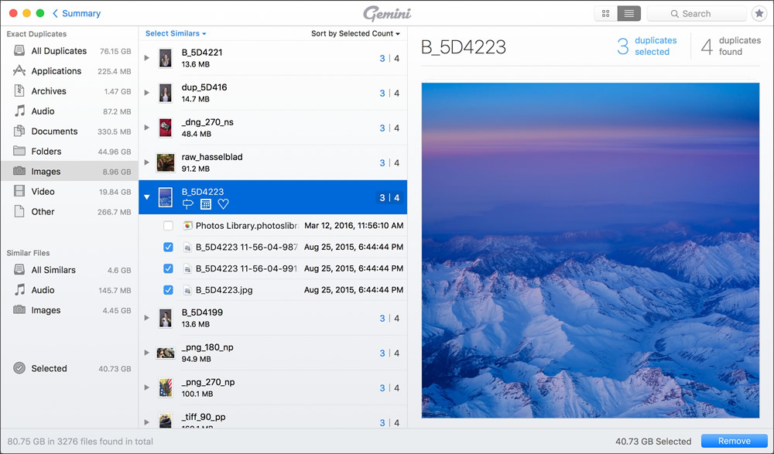Click the Remove button
Screen dimensions: 774x454
(x=734, y=441)
